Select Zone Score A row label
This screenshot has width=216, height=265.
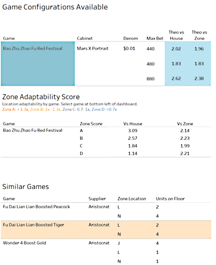81,131
